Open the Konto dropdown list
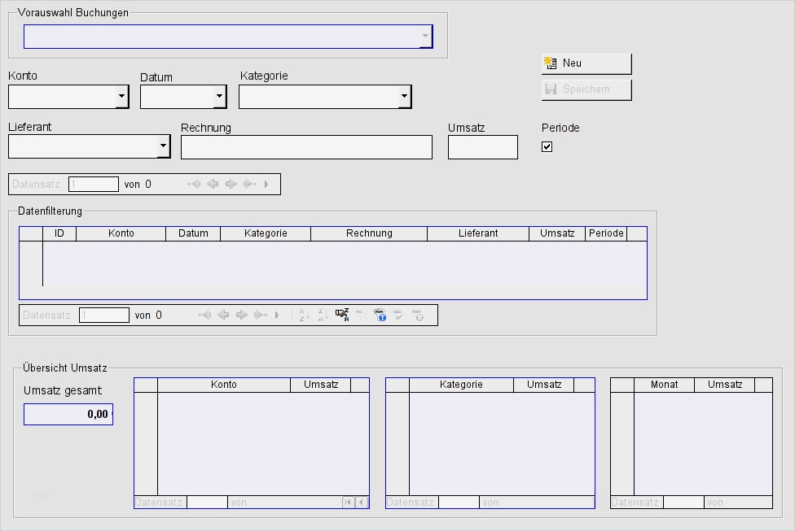Image resolution: width=795 pixels, height=531 pixels. click(121, 97)
